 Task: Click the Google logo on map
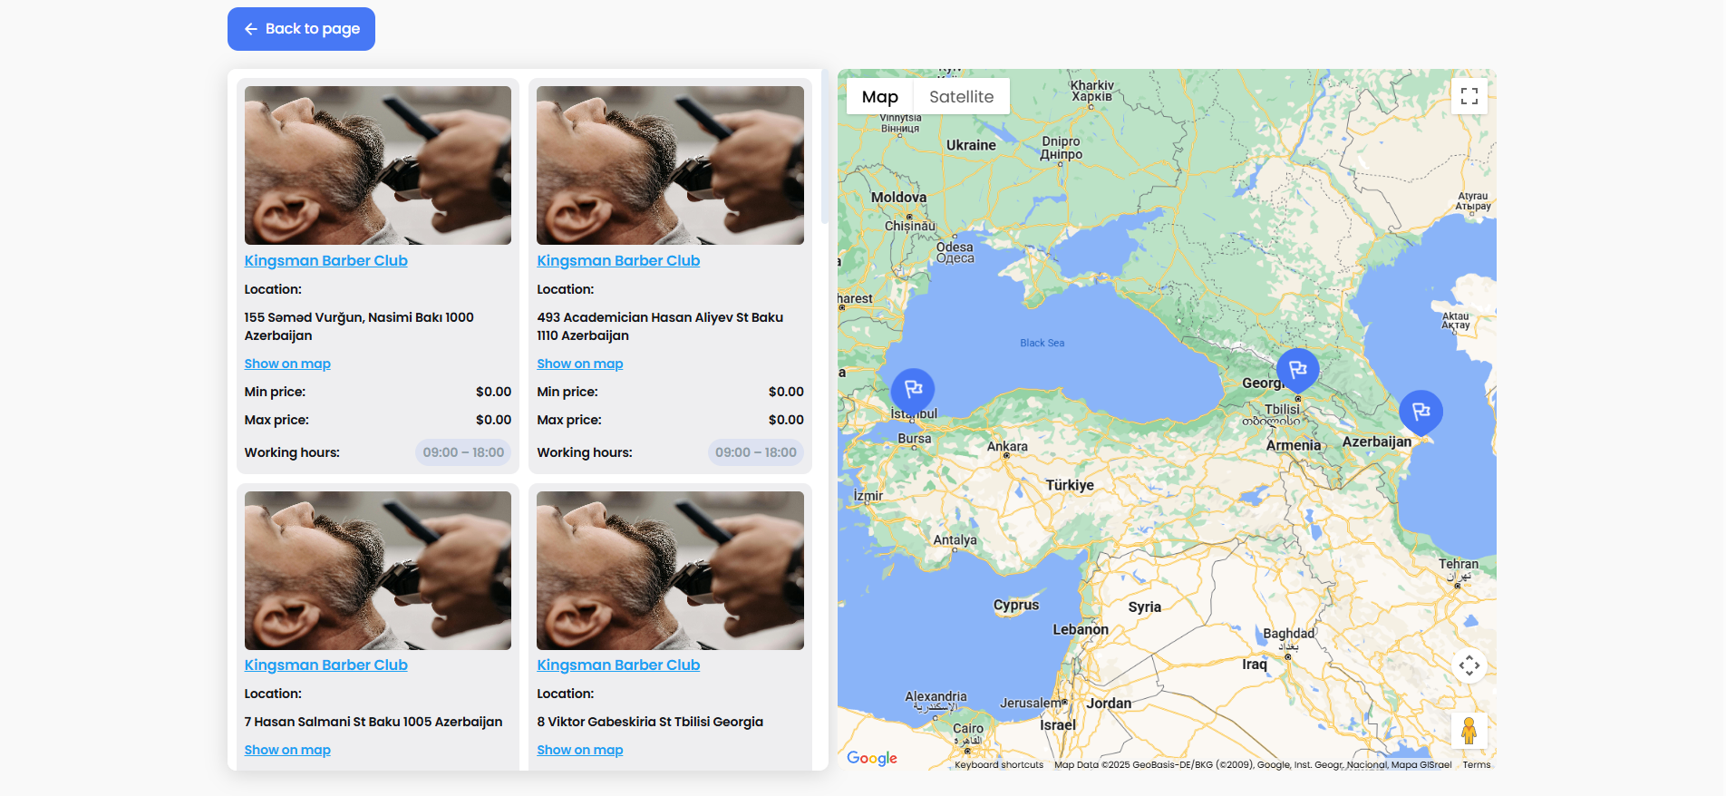tap(872, 758)
